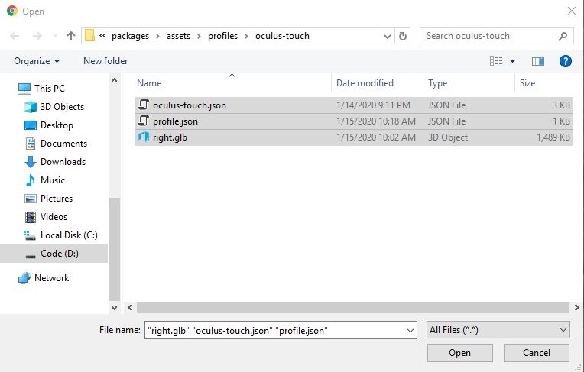
Task: Click the profile.json file icon
Action: 144,121
